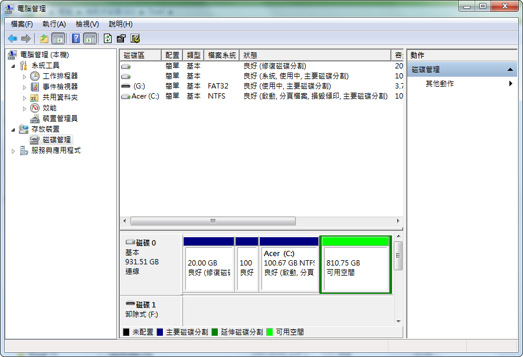The height and width of the screenshot is (357, 523).
Task: Collapse the 磁碟管理 actions section arrow
Action: coord(510,70)
